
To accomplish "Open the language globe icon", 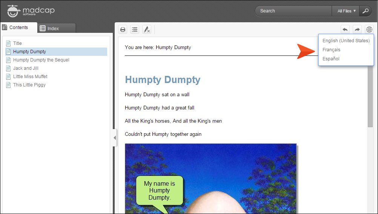I will point(369,29).
